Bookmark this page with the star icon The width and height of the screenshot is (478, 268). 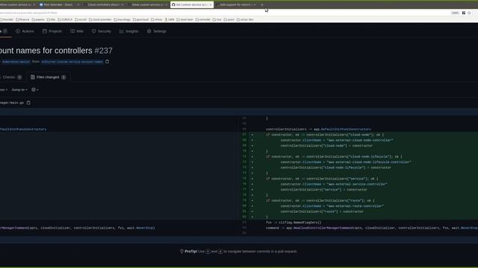coord(469,13)
